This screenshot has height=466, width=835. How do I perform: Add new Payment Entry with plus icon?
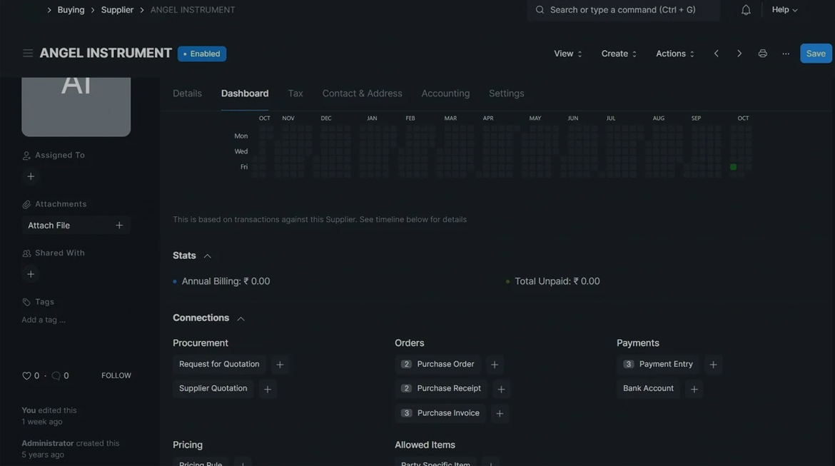(x=713, y=365)
